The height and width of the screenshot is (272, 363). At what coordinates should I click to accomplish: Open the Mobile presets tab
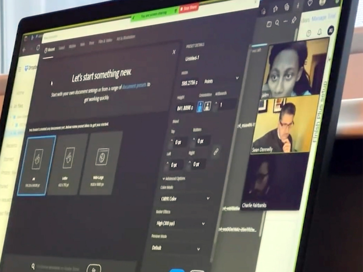(x=72, y=46)
